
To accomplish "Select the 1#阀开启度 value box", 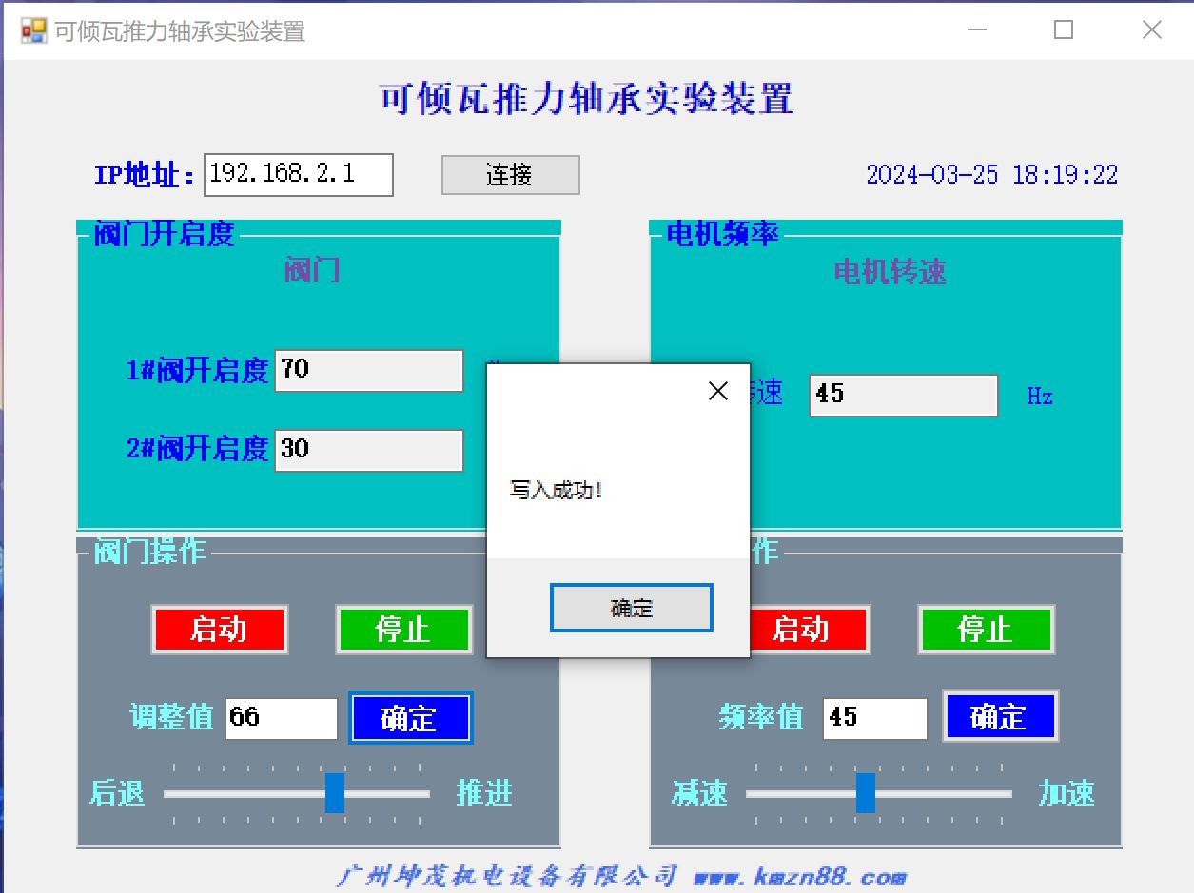I will 368,370.
